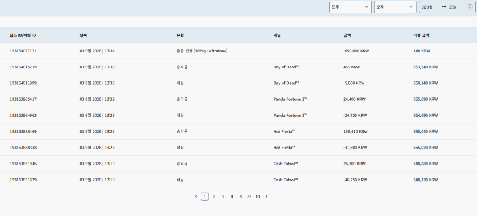Click Panda Fortune 2 in 24,400 KRW row
477x216 pixels.
[x=291, y=99]
